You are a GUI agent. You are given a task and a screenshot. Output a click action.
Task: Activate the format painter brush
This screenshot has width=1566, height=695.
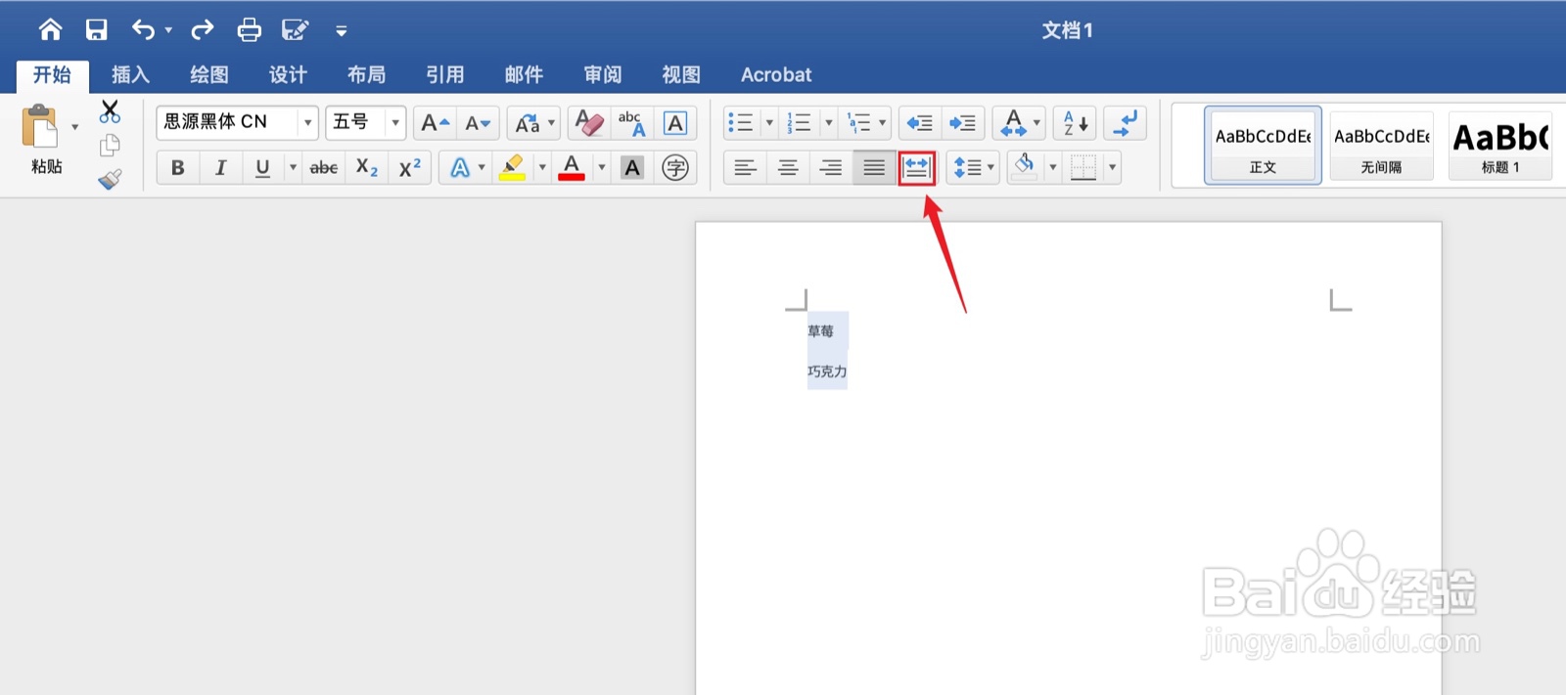pos(110,179)
